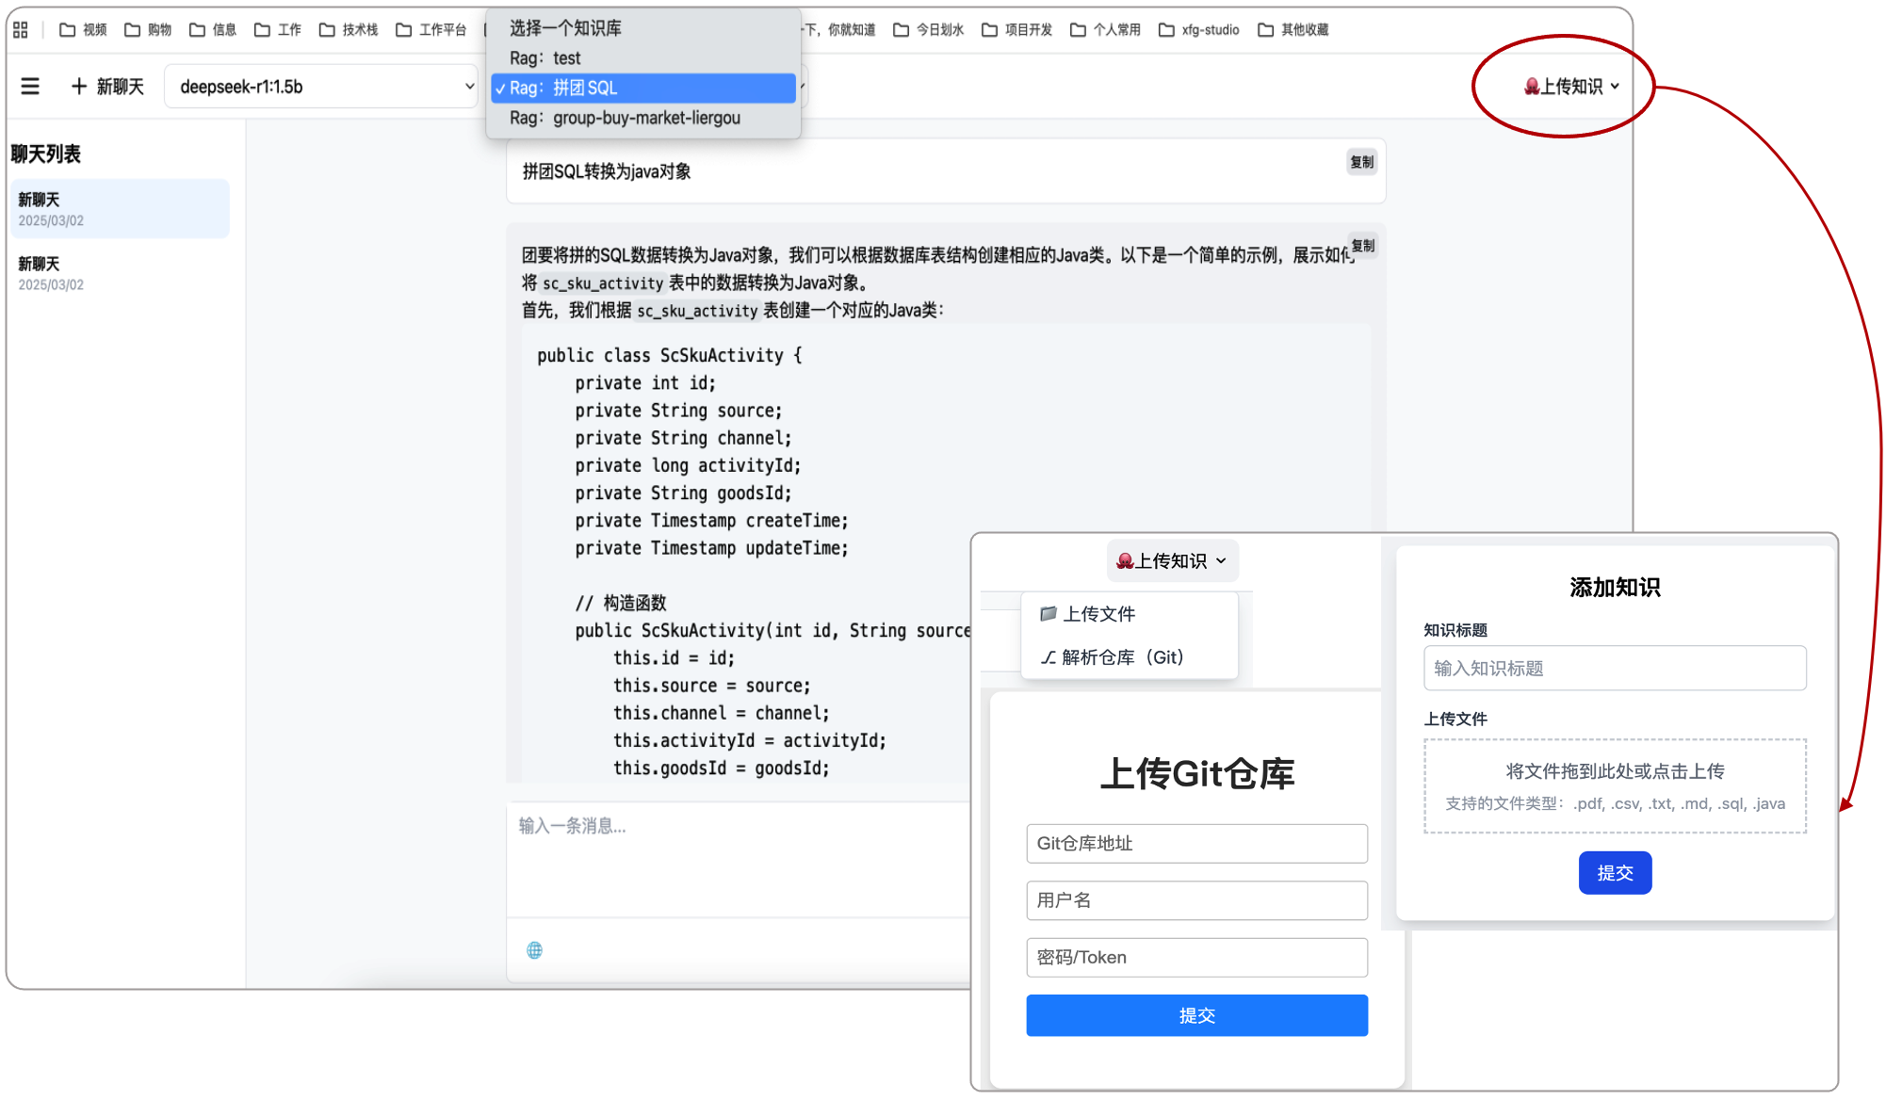Copy the 拼团SQL转换为java对象 message
Screen dimensions: 1886x1100
click(x=1361, y=162)
